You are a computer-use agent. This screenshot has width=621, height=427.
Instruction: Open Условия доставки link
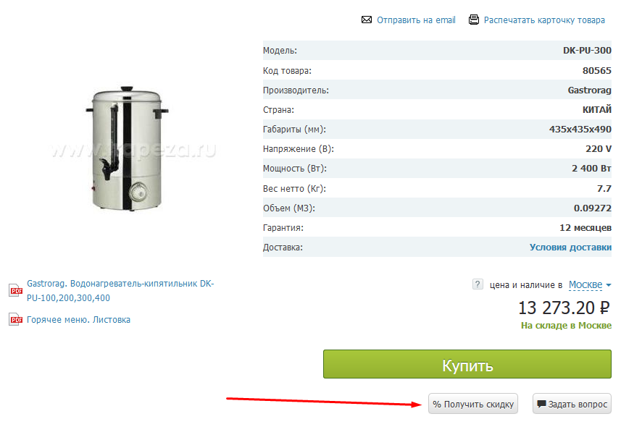tap(570, 247)
